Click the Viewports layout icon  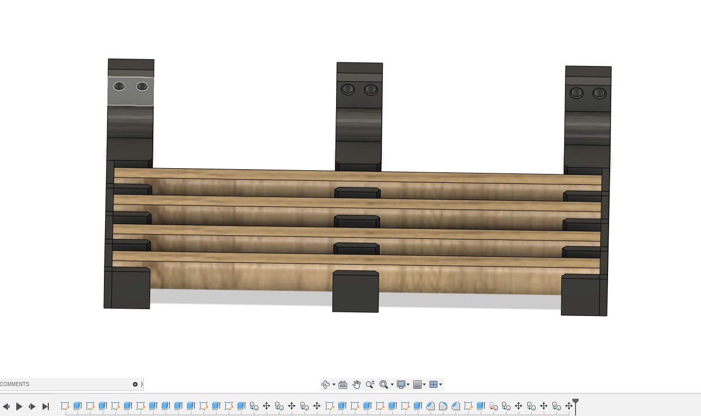click(x=433, y=385)
